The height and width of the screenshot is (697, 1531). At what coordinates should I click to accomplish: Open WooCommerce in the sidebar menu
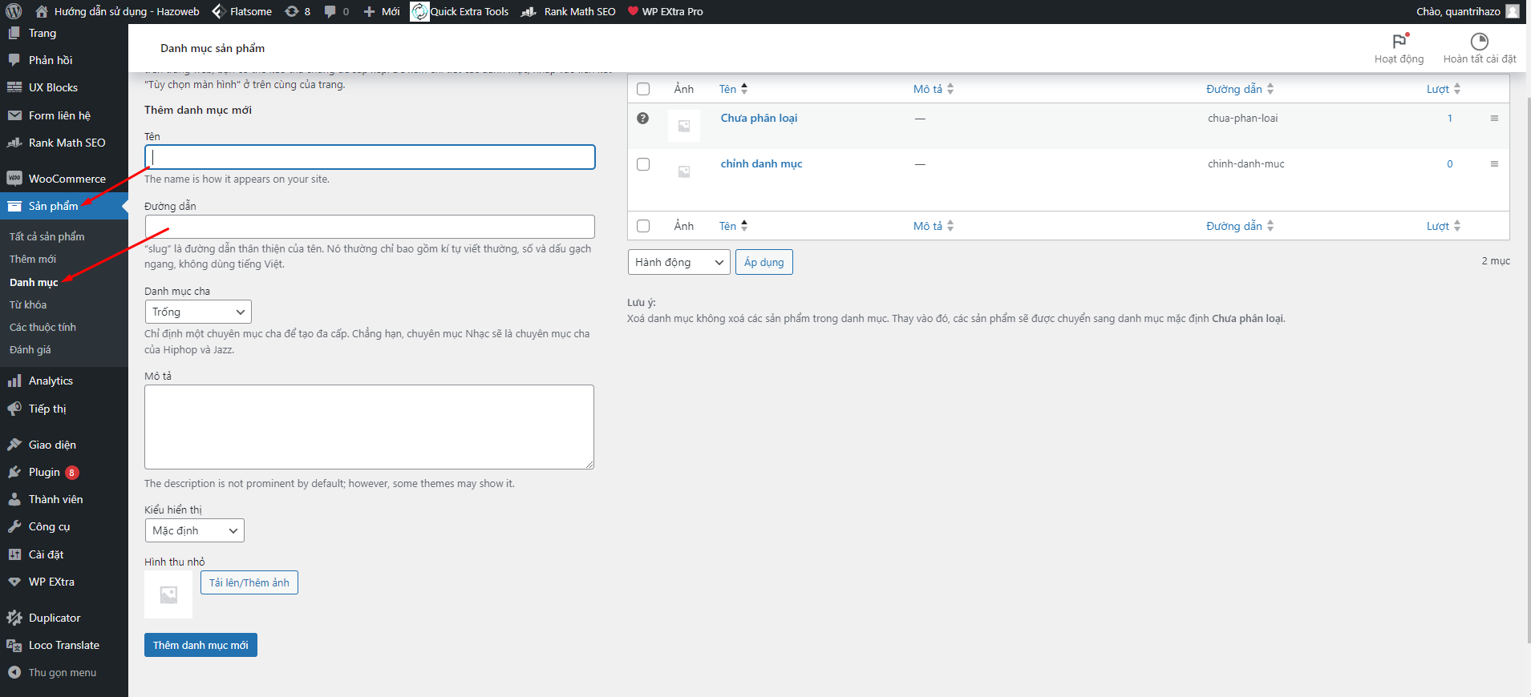point(67,179)
